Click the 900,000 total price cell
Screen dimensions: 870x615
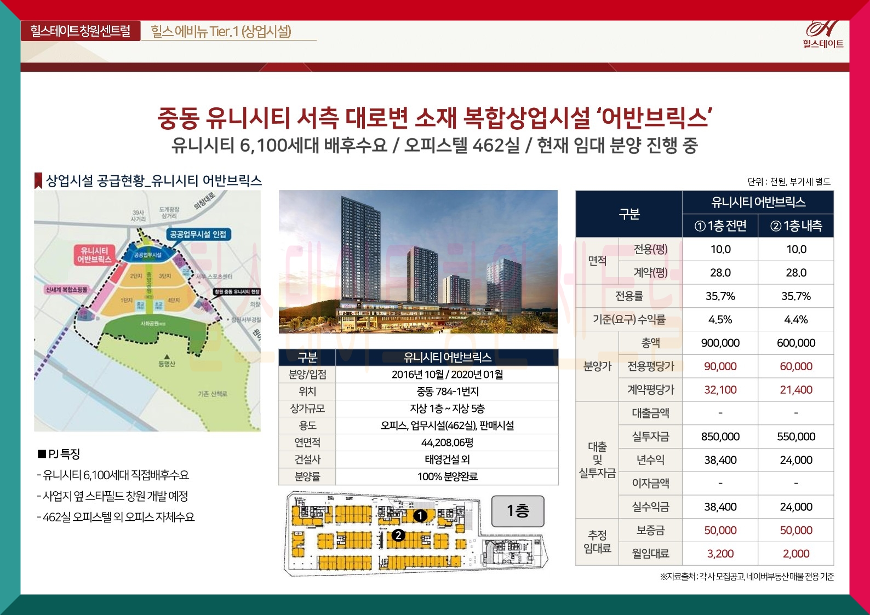[720, 343]
